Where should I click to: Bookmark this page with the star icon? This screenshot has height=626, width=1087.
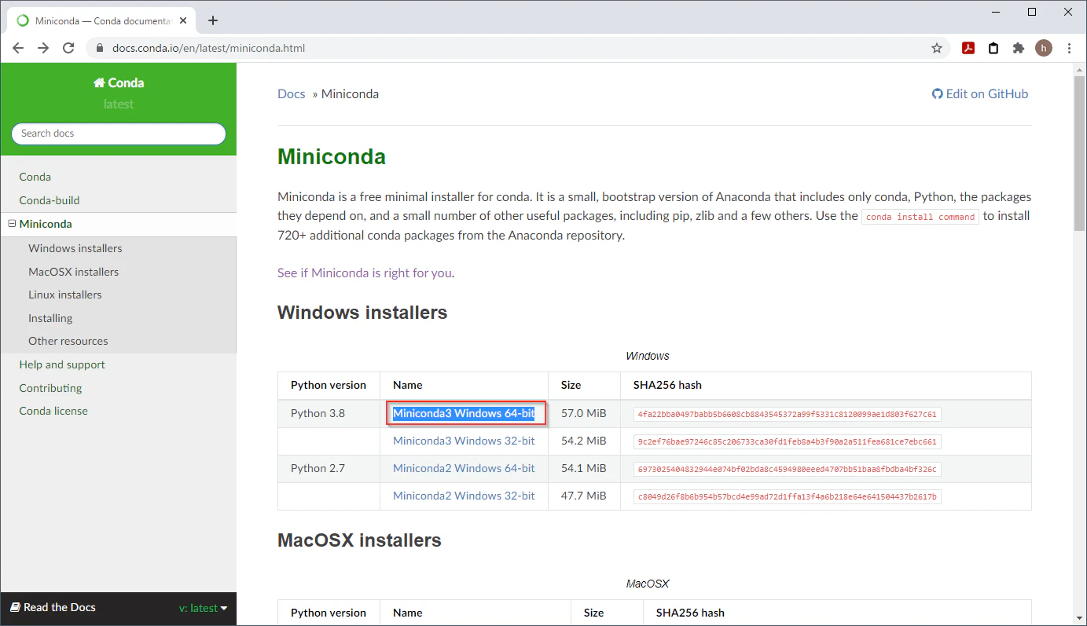(x=937, y=48)
